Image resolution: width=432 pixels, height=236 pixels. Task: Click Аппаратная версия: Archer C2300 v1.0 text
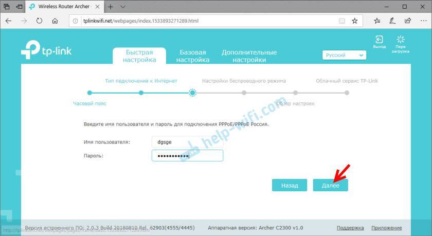[x=256, y=228]
